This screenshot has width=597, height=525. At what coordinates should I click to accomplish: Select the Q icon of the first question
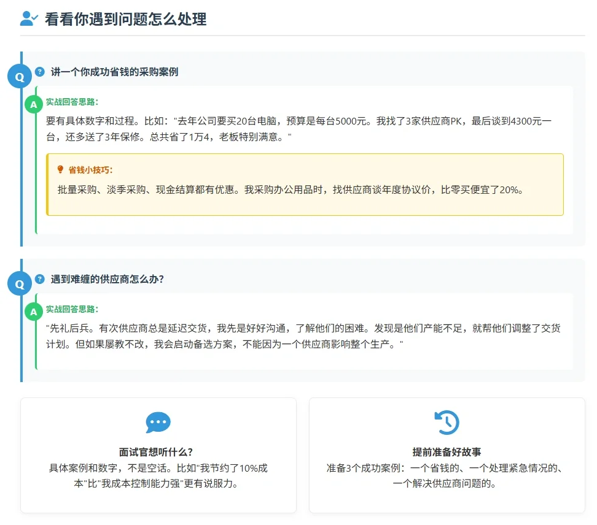[20, 76]
